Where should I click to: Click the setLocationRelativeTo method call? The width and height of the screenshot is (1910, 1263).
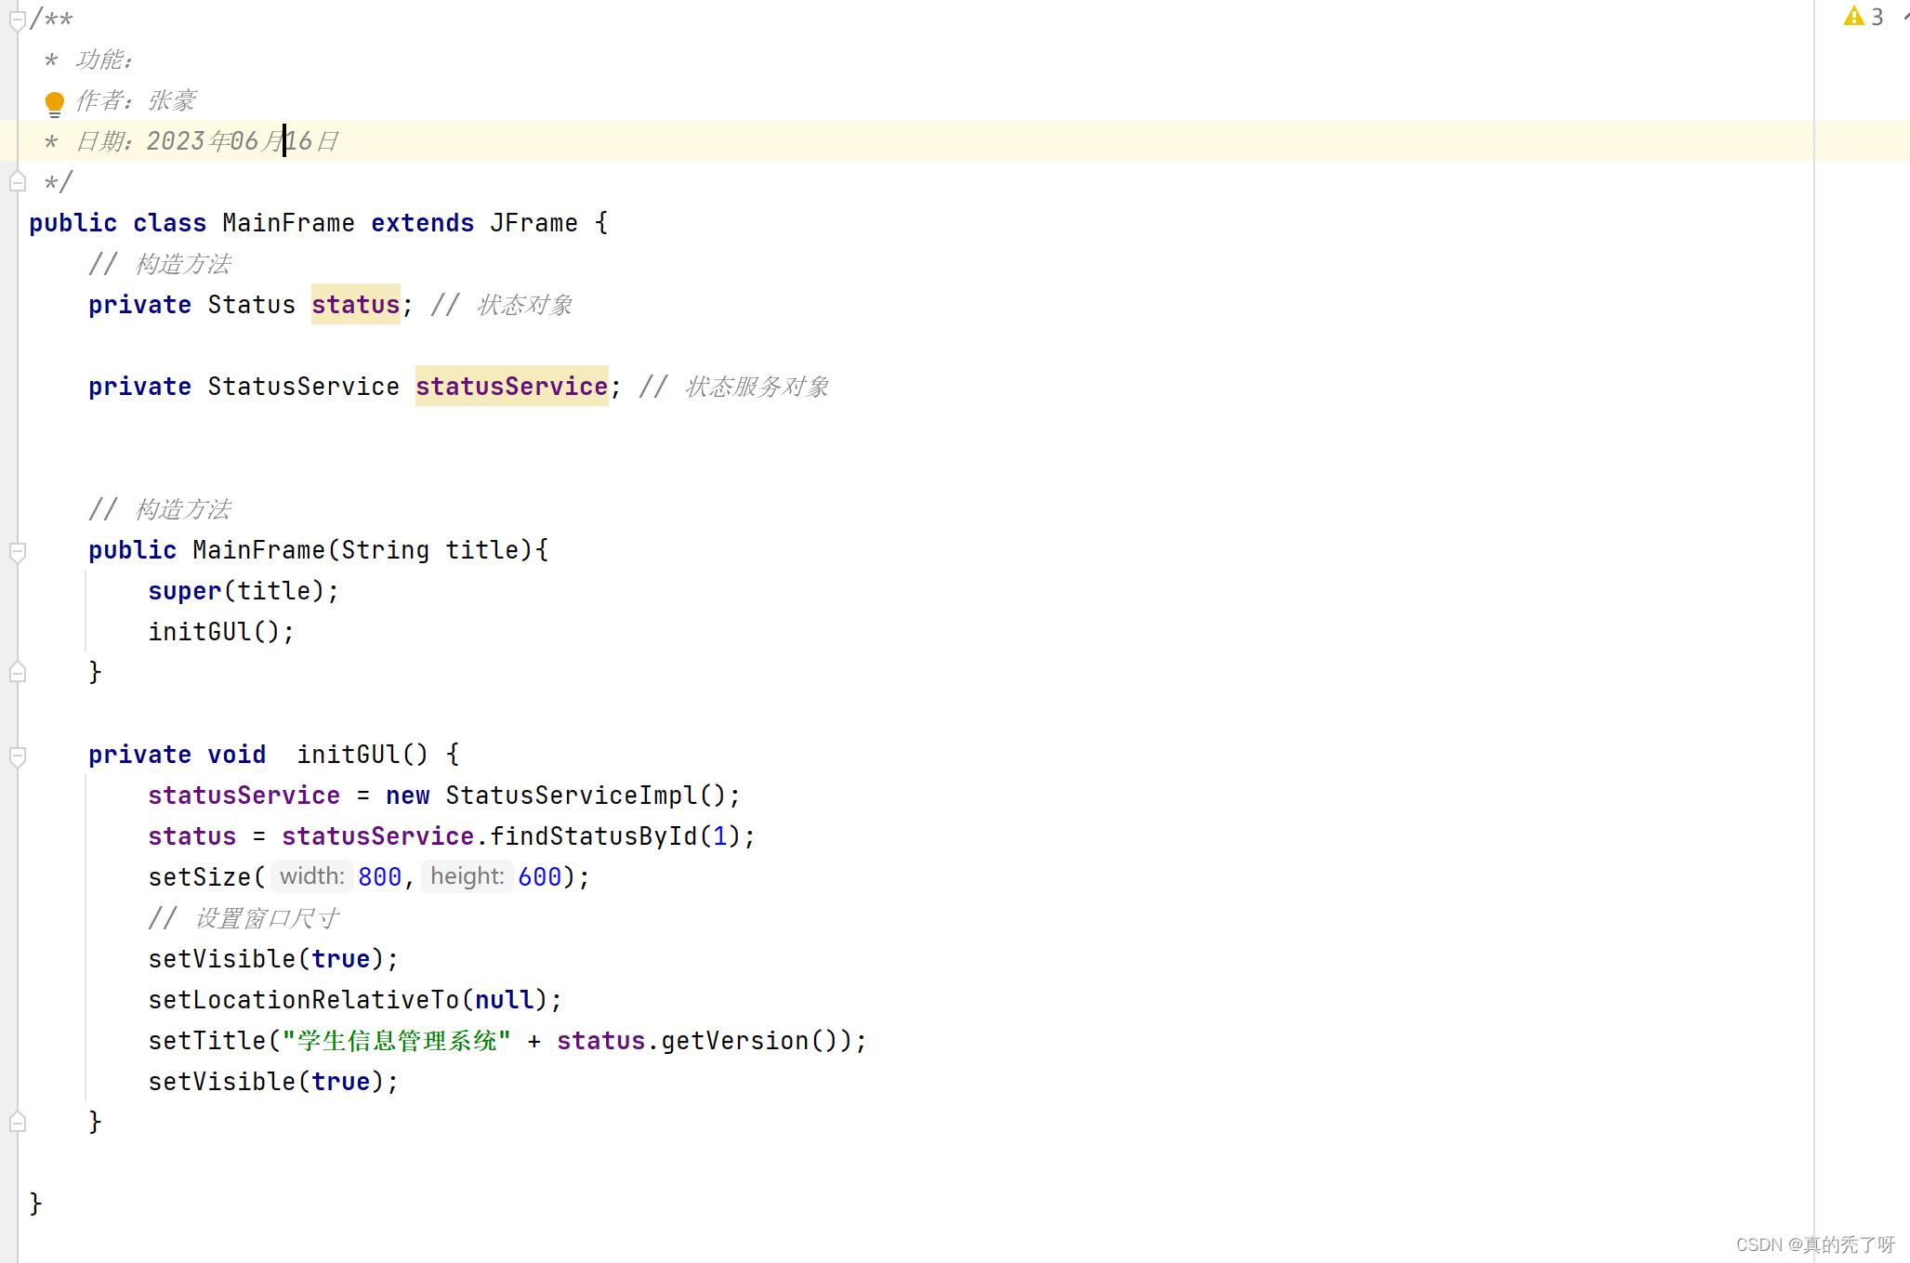(x=304, y=1000)
